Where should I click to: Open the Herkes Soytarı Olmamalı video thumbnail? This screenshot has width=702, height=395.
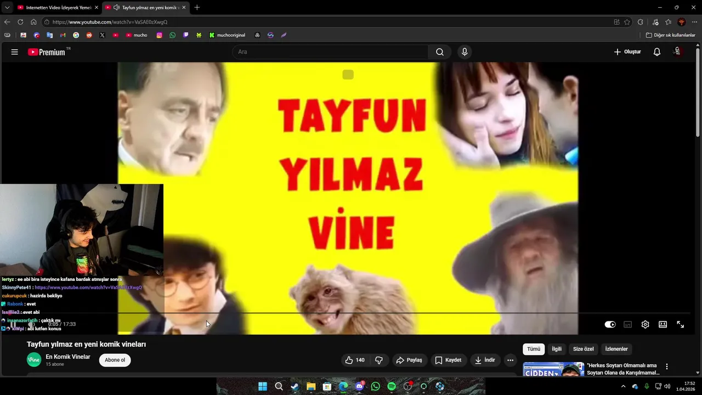point(553,369)
